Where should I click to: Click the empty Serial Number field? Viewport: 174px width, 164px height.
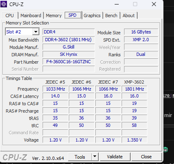68,69
